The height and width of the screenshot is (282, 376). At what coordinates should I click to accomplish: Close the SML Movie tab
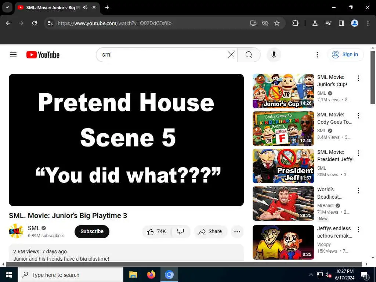(94, 7)
